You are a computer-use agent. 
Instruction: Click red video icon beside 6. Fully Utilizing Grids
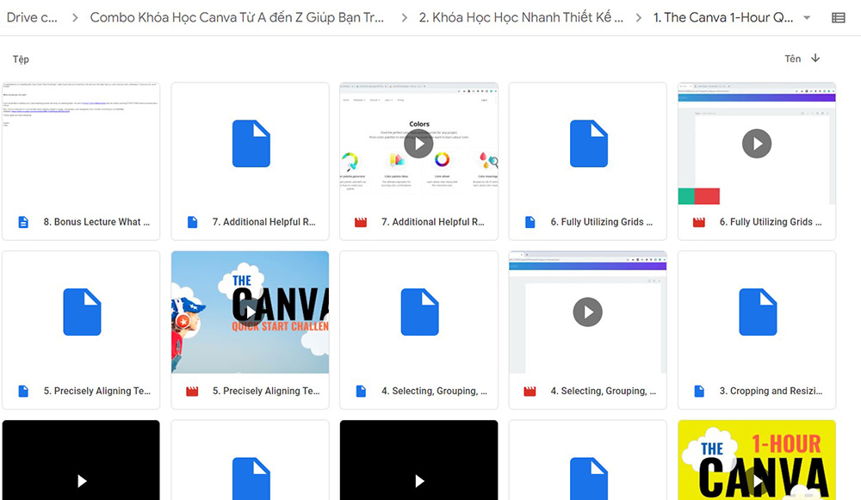click(698, 222)
